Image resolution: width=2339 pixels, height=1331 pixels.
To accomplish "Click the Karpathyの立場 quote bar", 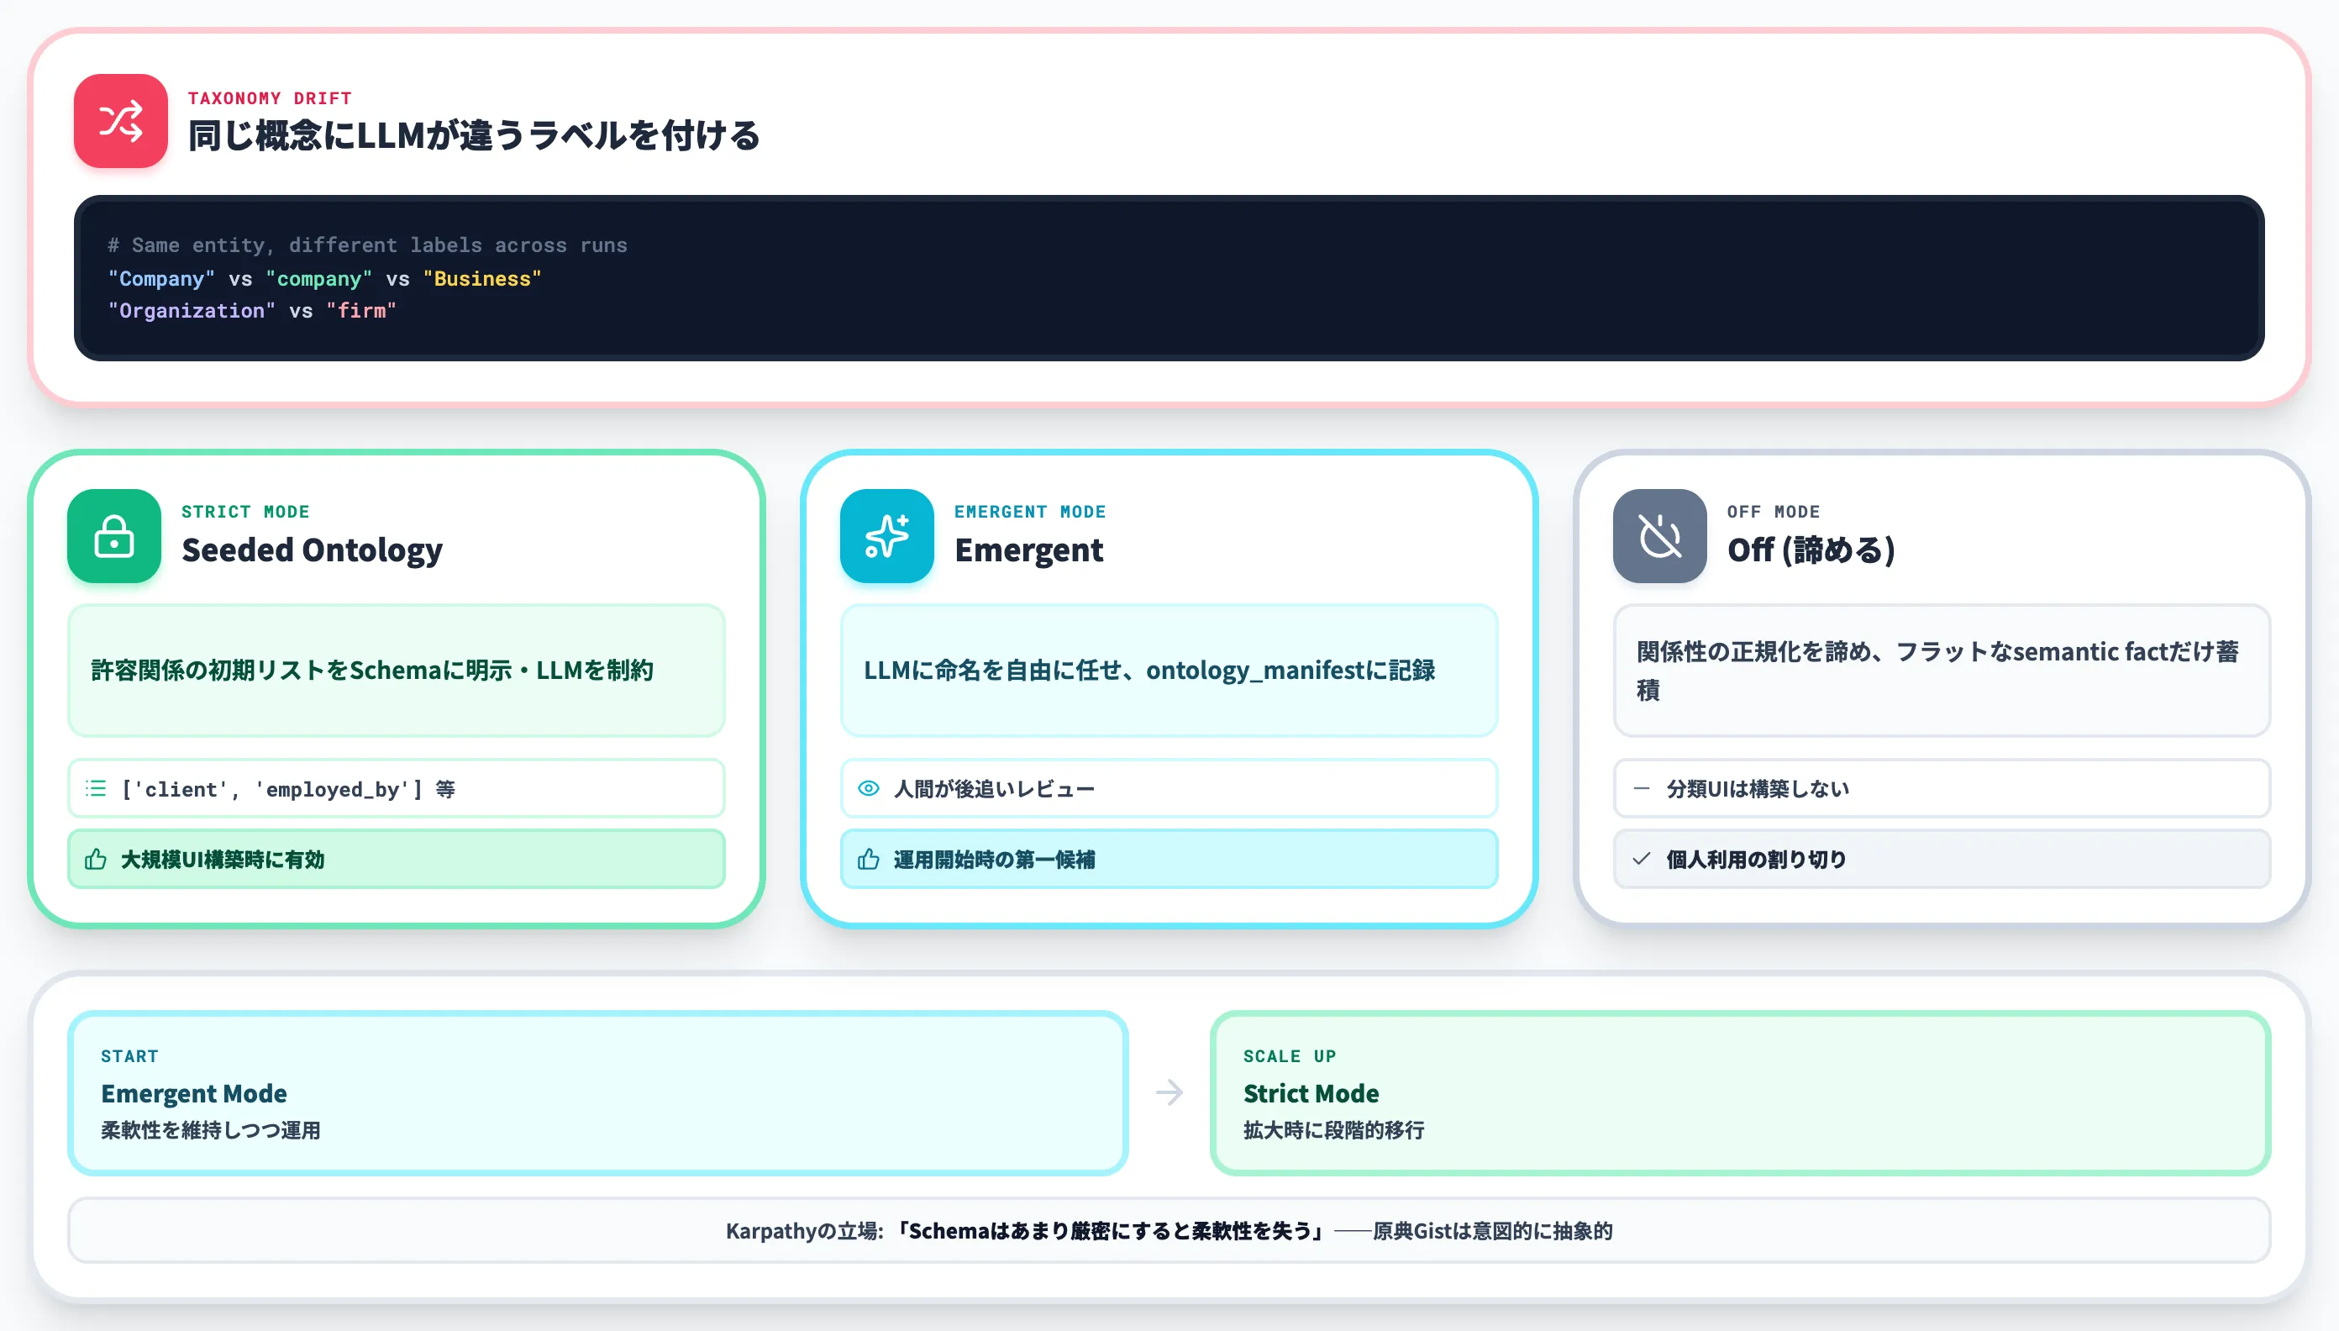I will click(x=1169, y=1230).
